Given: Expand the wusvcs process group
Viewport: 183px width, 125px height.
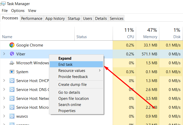Looking at the screenshot, I should (4, 116).
